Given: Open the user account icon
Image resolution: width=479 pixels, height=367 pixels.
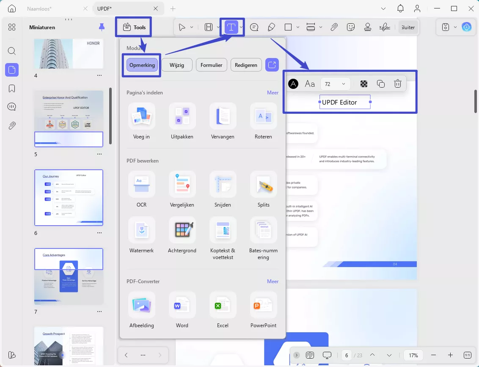Looking at the screenshot, I should 417,8.
